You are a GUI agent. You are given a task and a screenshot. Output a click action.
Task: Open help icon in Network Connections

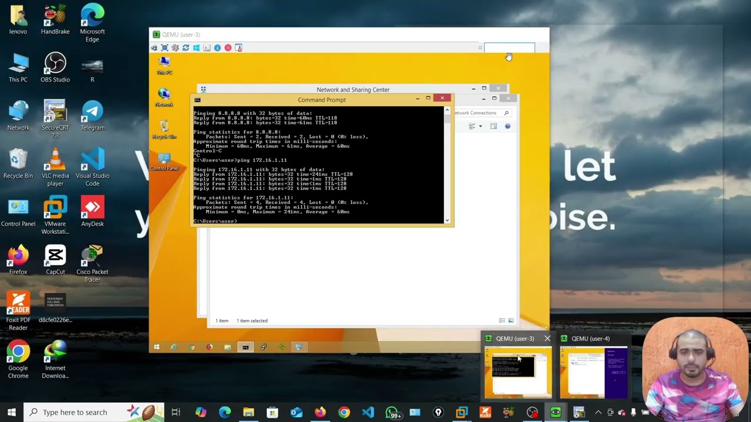click(x=508, y=126)
